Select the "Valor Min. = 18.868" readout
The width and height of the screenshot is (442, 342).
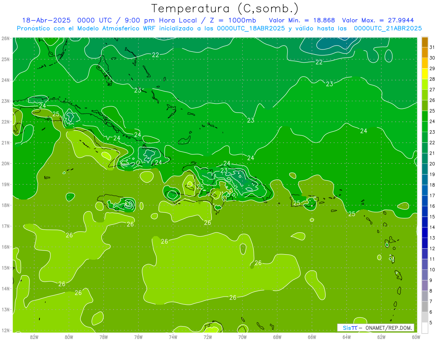(302, 20)
